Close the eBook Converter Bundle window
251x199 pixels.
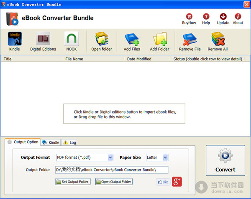click(247, 4)
